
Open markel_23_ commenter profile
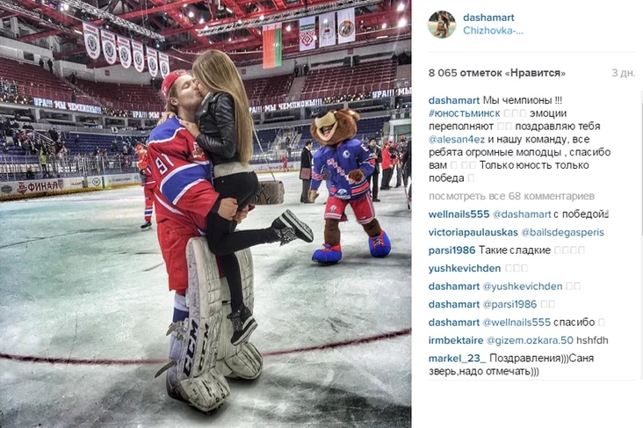pos(458,359)
